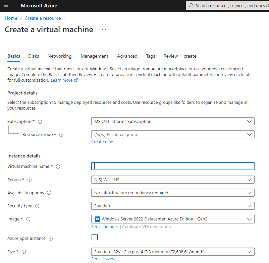This screenshot has height=263, width=269.
Task: Click the Microsoft Azure logo text
Action: [x=39, y=6]
